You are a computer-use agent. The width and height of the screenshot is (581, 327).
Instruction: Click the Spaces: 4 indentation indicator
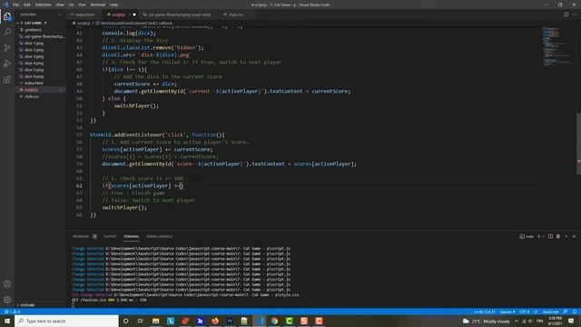pos(507,312)
